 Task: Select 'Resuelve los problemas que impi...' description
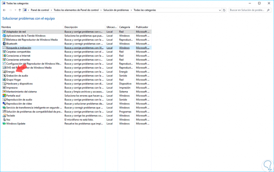point(84,123)
